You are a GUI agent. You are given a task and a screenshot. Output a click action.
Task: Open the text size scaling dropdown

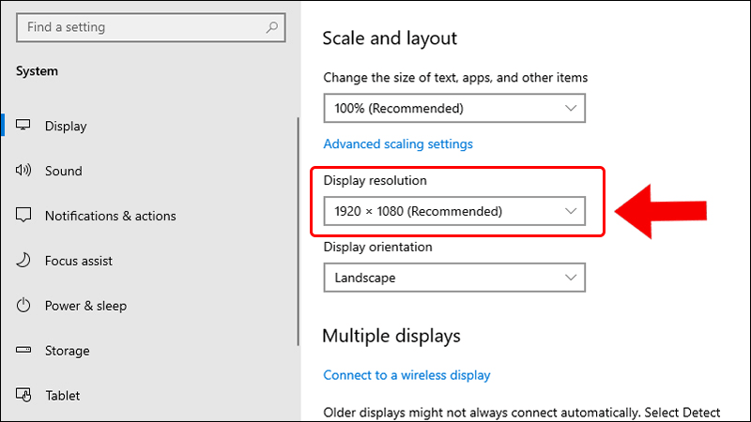coord(454,109)
